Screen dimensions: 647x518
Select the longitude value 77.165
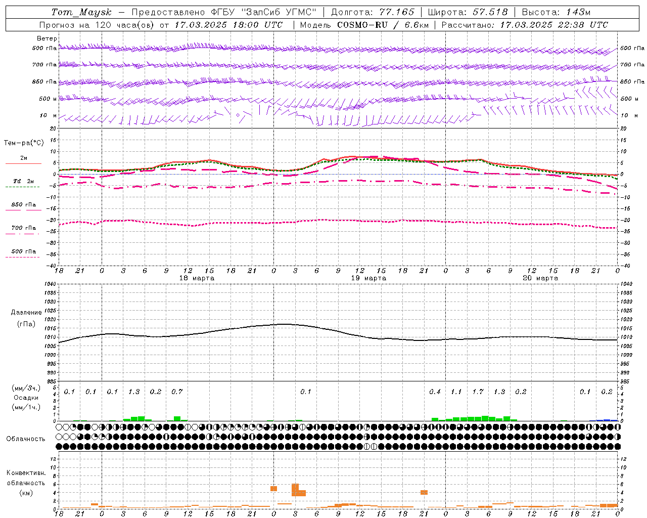[397, 12]
